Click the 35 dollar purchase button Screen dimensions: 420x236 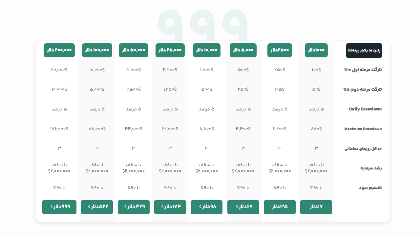click(x=280, y=207)
